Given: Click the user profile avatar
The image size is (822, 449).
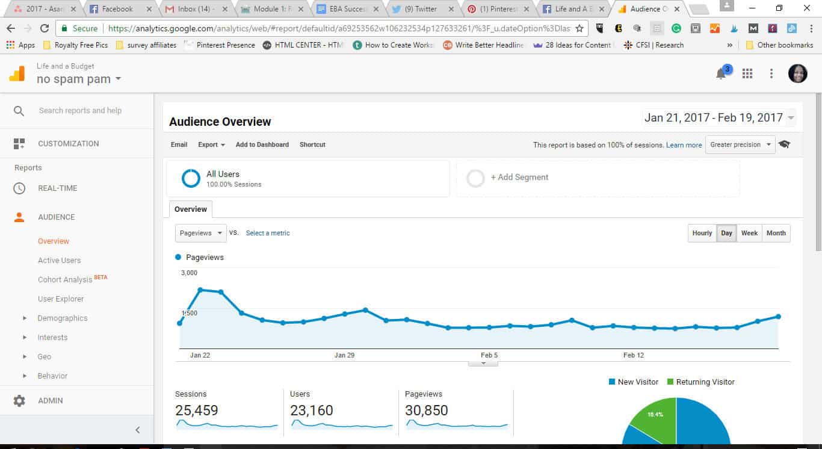Looking at the screenshot, I should pyautogui.click(x=798, y=73).
